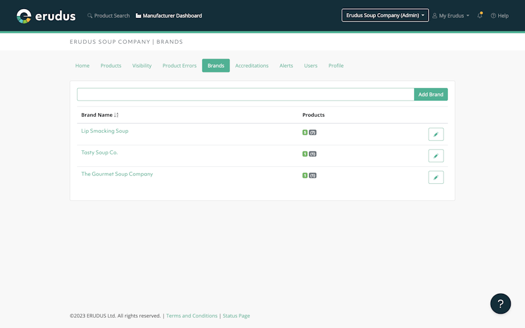Switch to the Profile tab

tap(336, 66)
